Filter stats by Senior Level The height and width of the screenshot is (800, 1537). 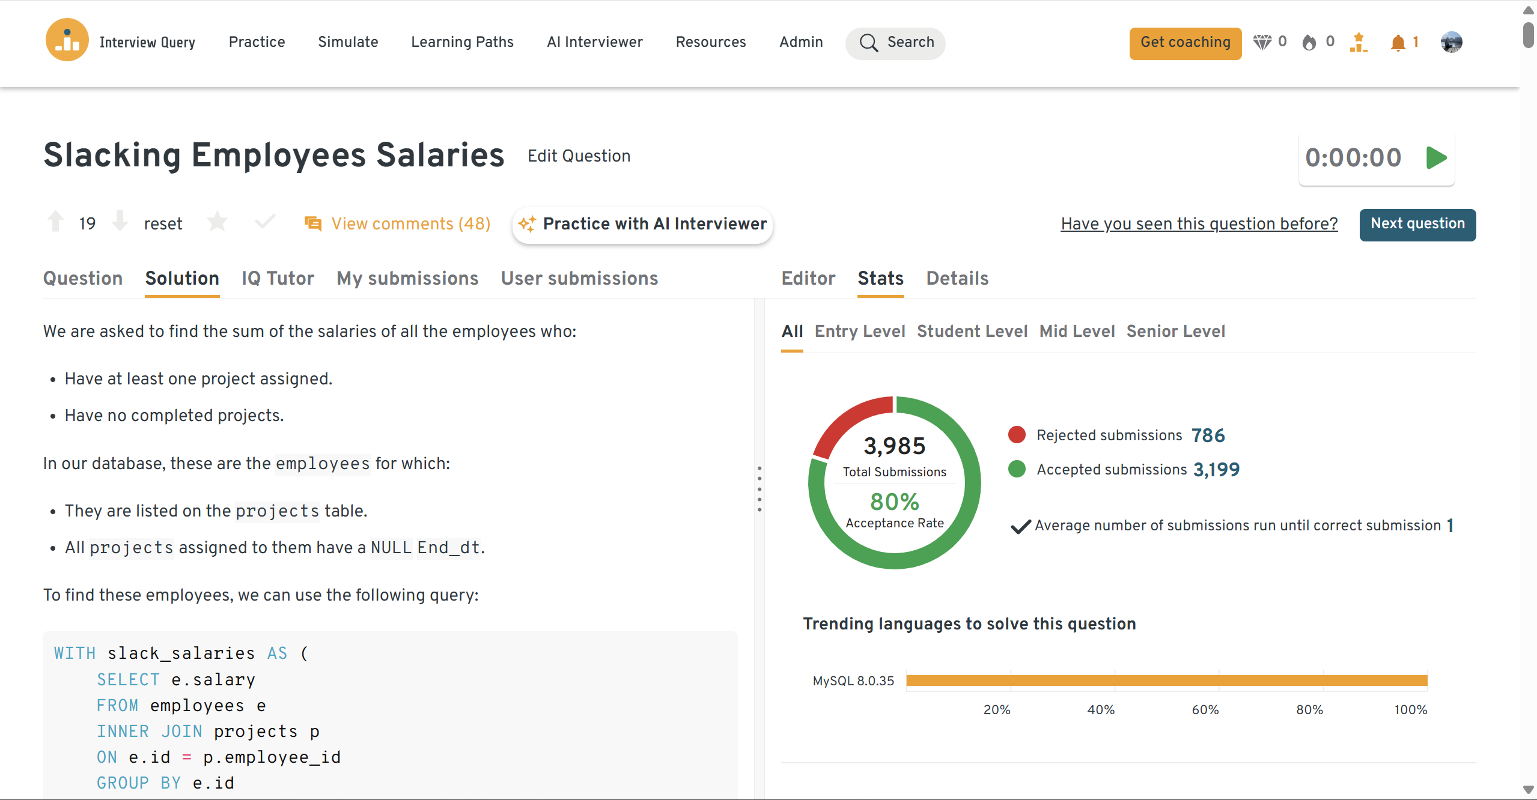pos(1175,332)
